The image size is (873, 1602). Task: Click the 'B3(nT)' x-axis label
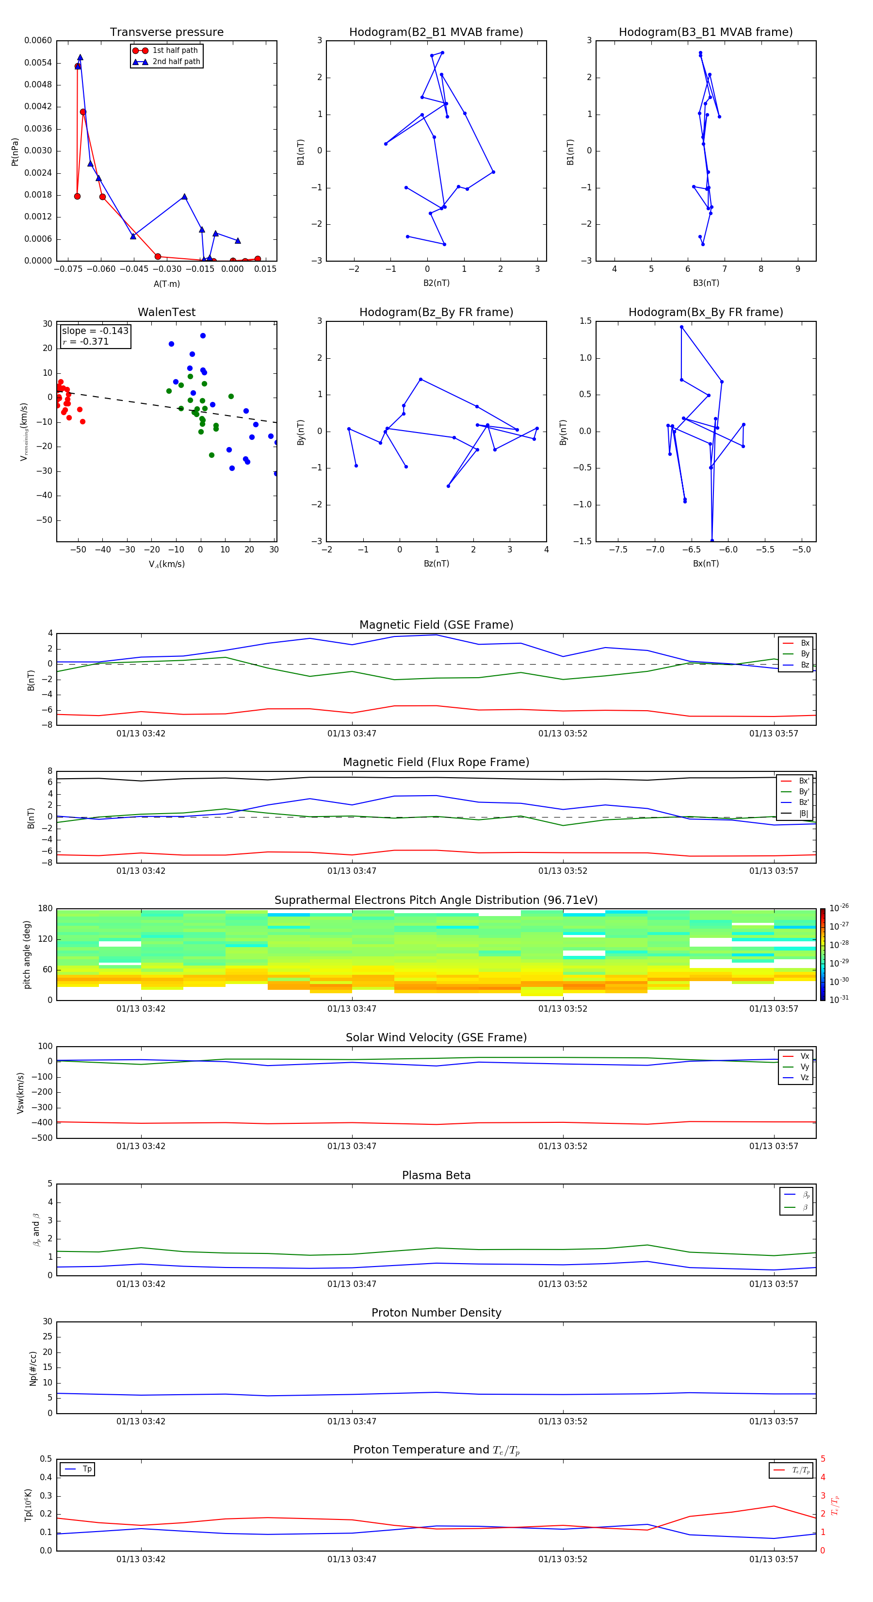click(706, 283)
